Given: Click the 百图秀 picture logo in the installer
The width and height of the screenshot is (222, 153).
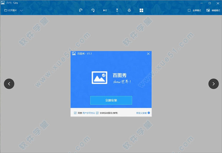Looking at the screenshot, I should pos(100,77).
